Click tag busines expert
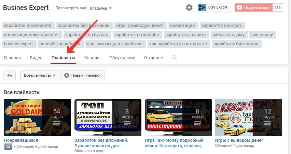 (19, 44)
